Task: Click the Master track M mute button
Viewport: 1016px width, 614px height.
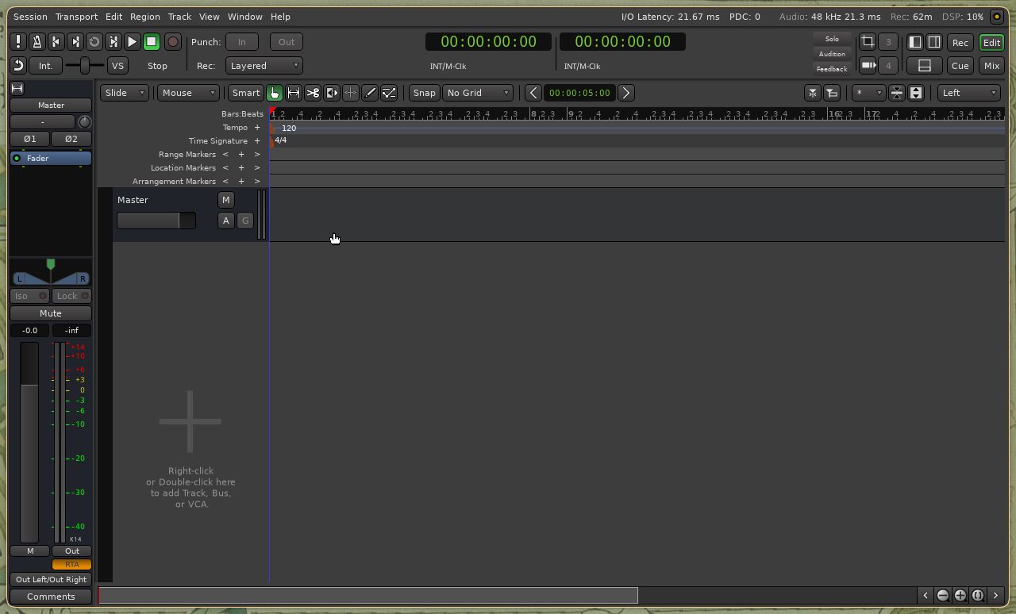Action: pos(225,200)
